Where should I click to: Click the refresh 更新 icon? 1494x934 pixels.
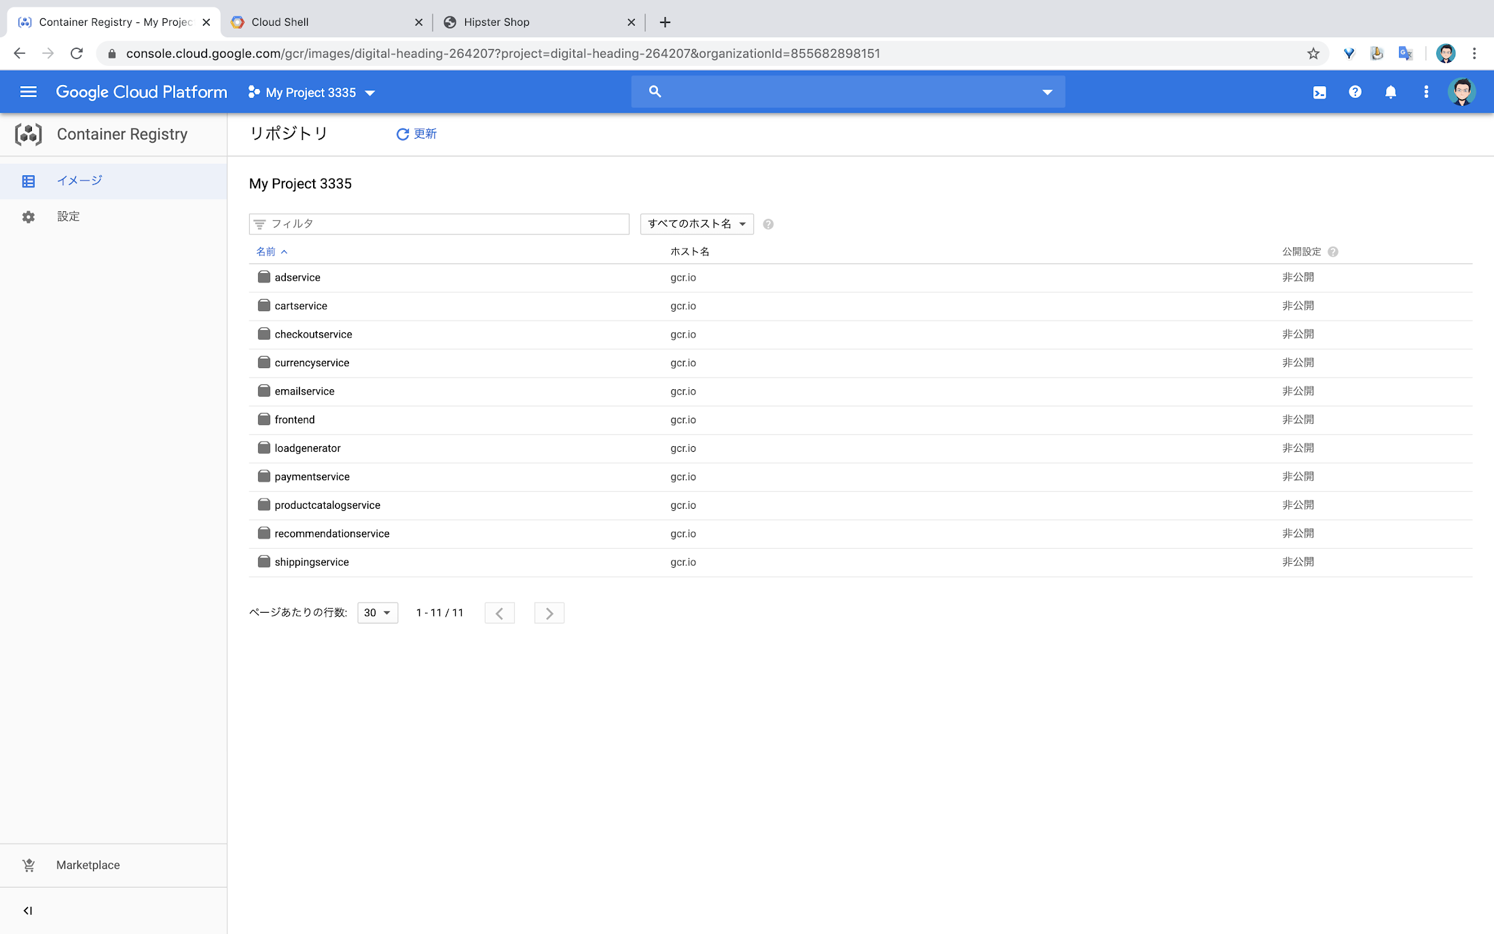402,133
